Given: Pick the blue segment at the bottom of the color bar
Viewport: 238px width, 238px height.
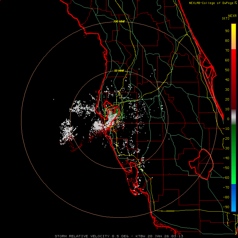Looking at the screenshot, I should 234,198.
